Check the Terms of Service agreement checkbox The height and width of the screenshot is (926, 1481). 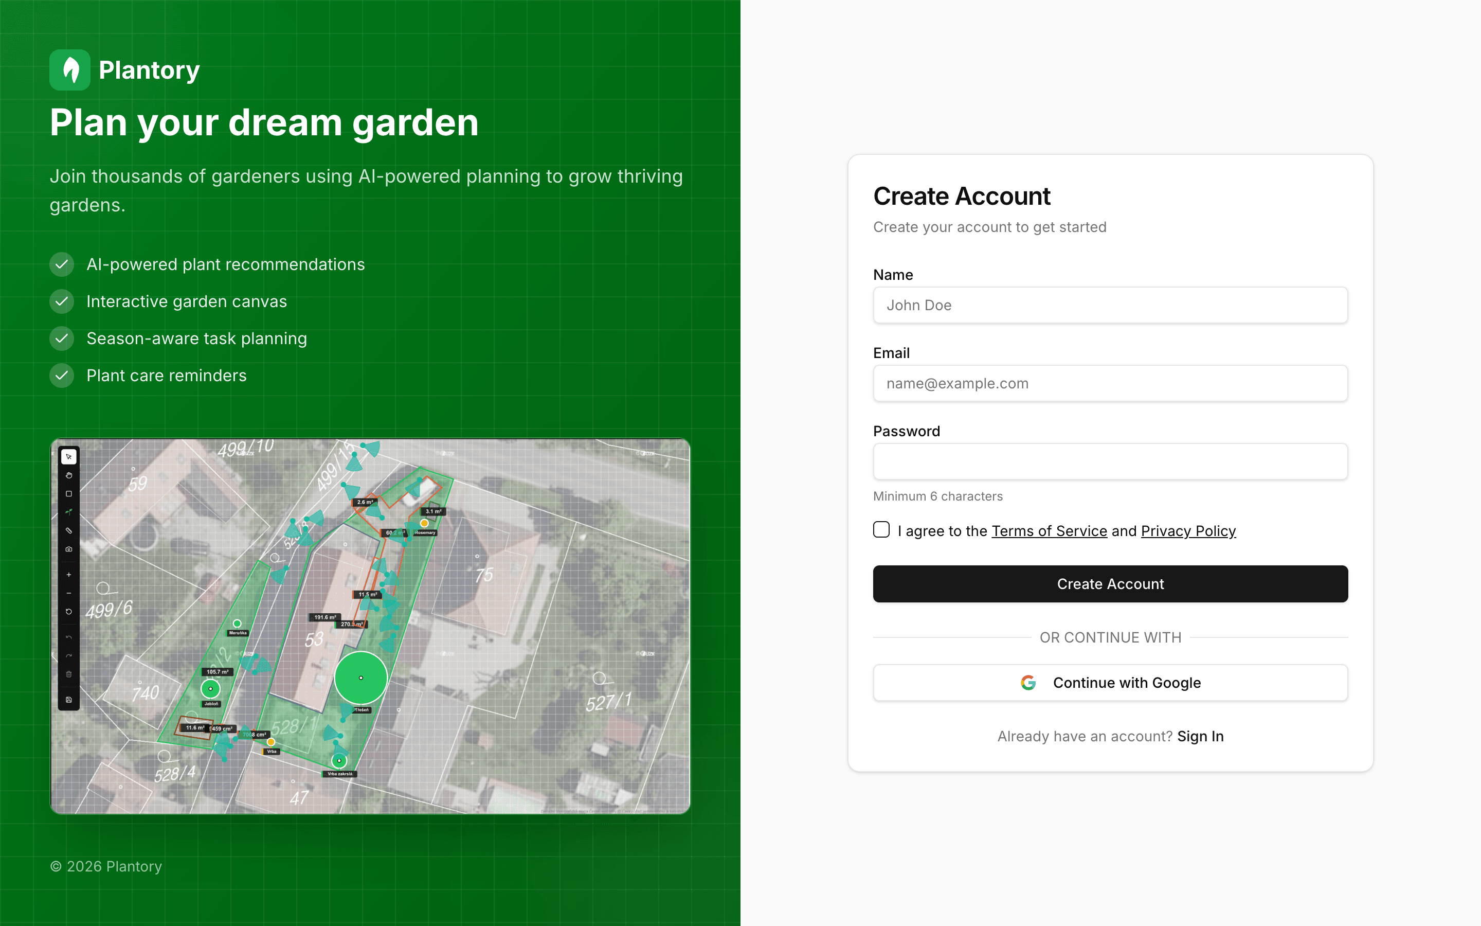[x=881, y=530]
